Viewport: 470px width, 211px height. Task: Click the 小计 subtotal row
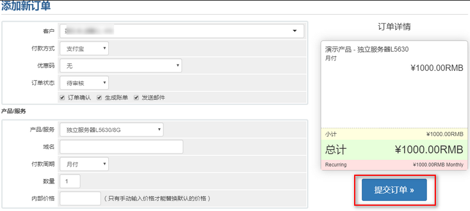pyautogui.click(x=394, y=134)
